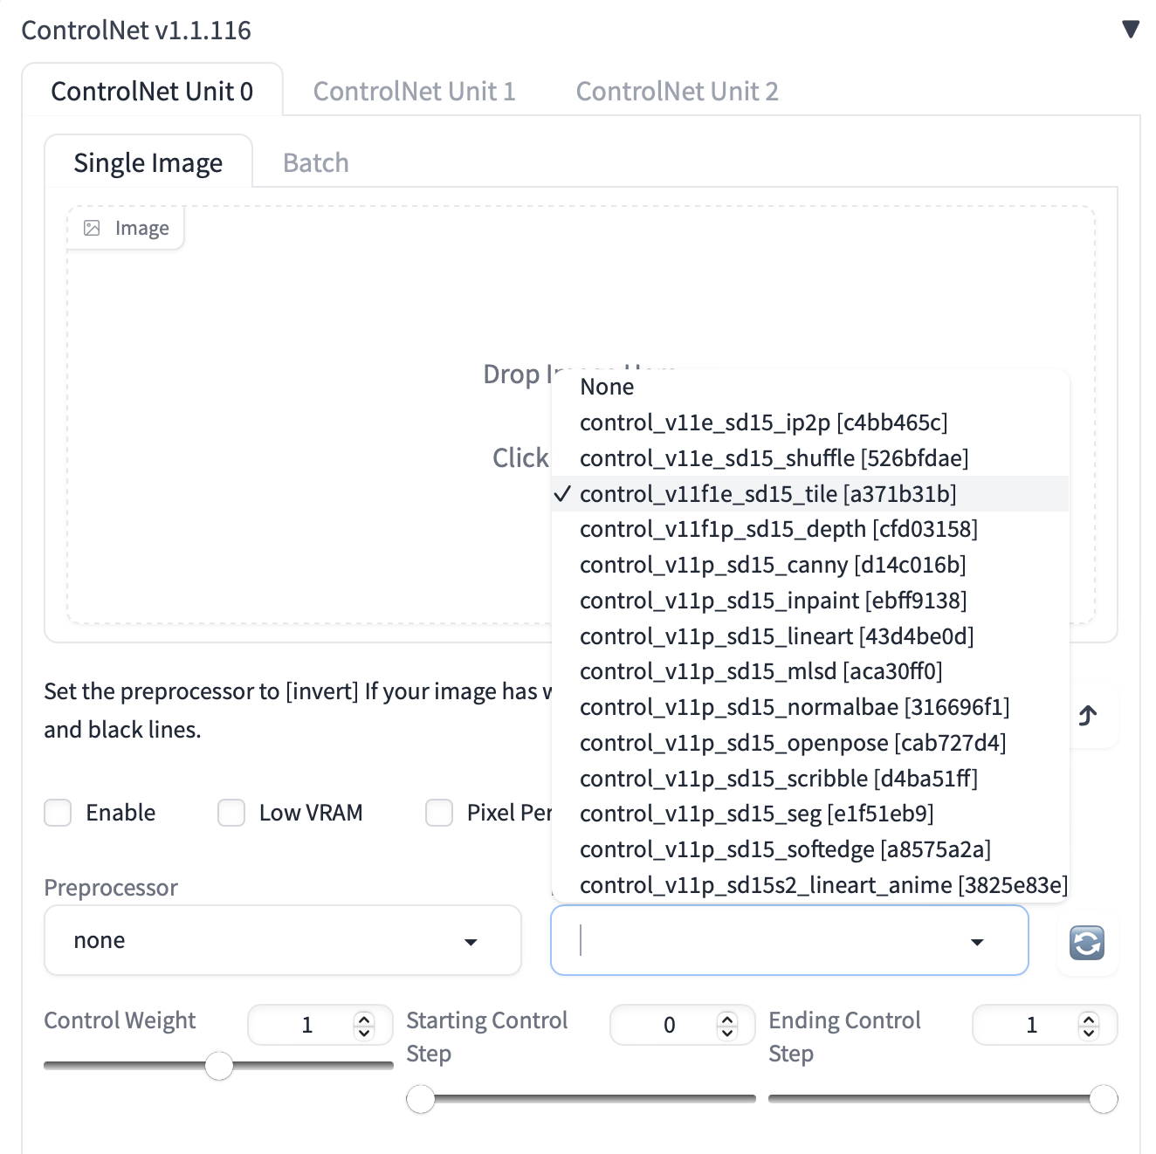Image resolution: width=1156 pixels, height=1154 pixels.
Task: Choose None in the model list
Action: [608, 387]
